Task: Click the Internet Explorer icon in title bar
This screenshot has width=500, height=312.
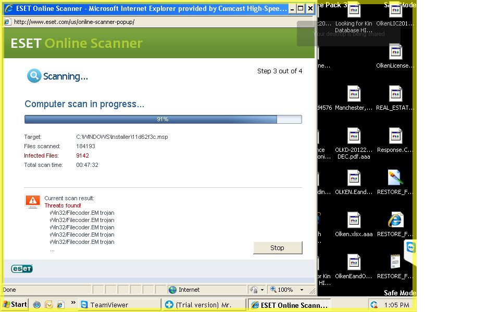Action: [x=9, y=8]
